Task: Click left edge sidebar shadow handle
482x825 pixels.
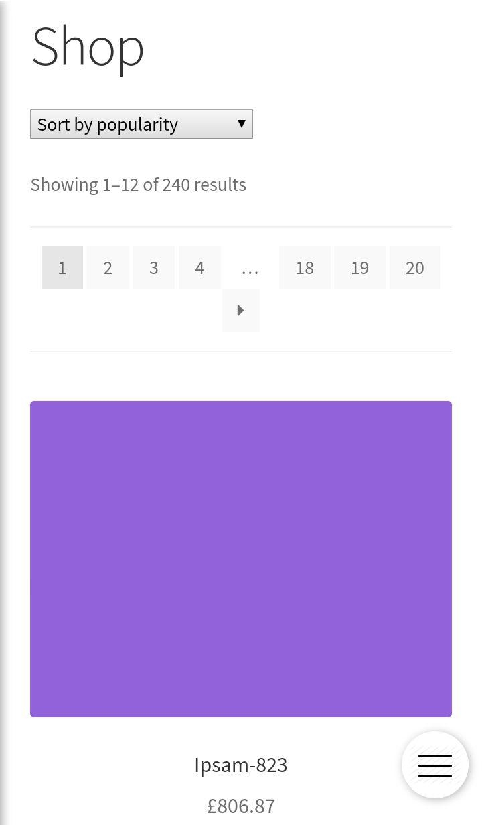Action: tap(3, 412)
